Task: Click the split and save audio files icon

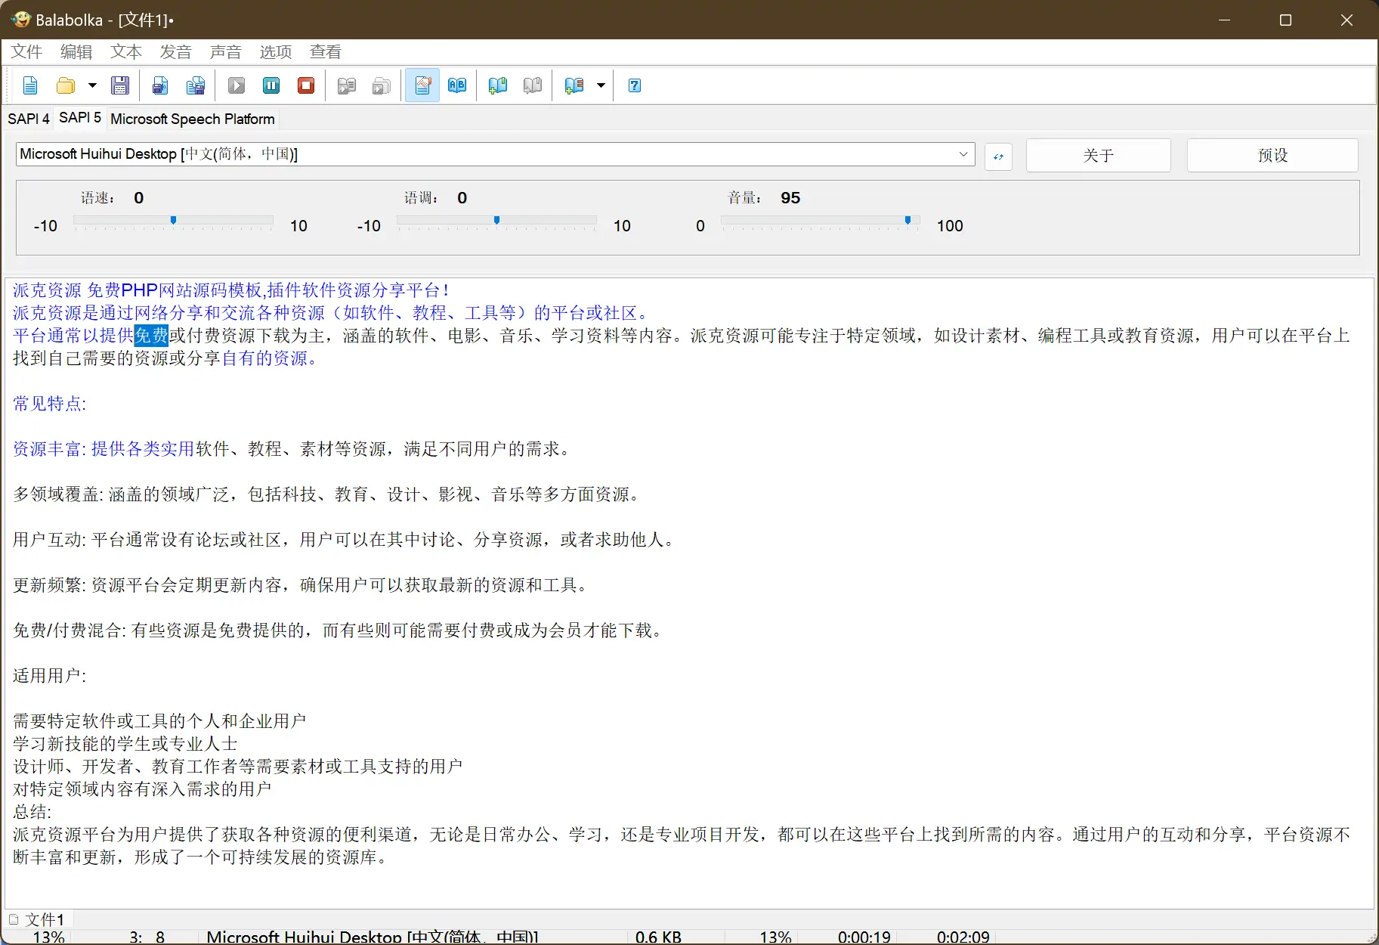Action: 196,85
